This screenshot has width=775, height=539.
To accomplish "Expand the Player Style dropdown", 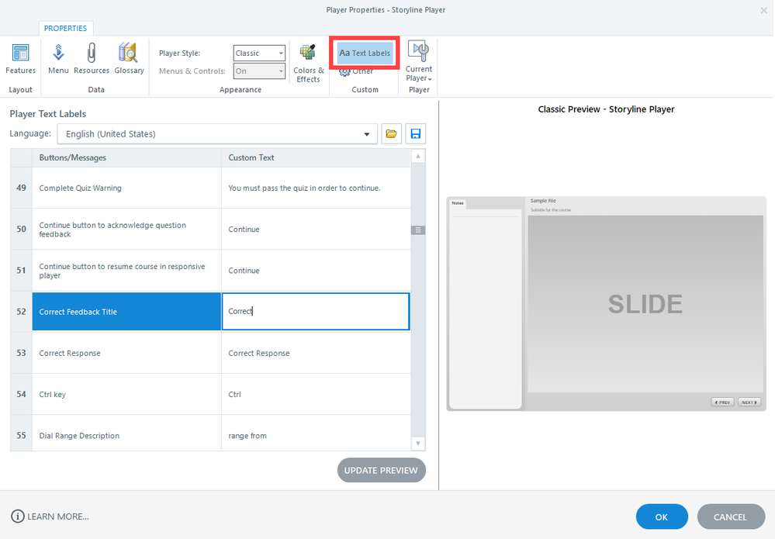I will [x=280, y=54].
